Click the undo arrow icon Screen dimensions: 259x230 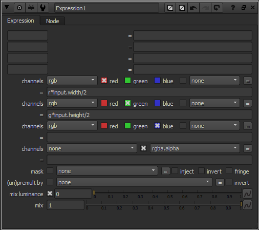point(193,8)
